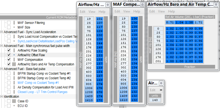Select the 172 value cell in Airflow/Hz Raw Scaling
The width and height of the screenshot is (220, 108).
click(100, 100)
